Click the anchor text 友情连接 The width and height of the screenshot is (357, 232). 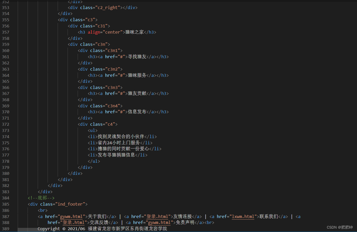coord(183,216)
